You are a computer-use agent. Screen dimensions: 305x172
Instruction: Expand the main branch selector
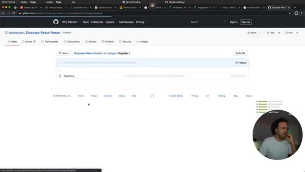point(64,53)
